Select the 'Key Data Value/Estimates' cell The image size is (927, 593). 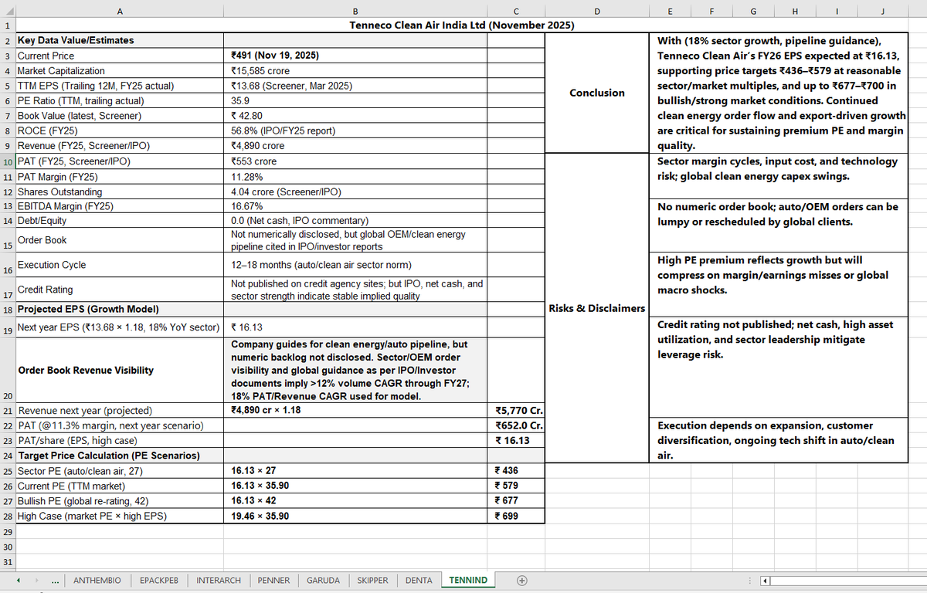pyautogui.click(x=119, y=40)
